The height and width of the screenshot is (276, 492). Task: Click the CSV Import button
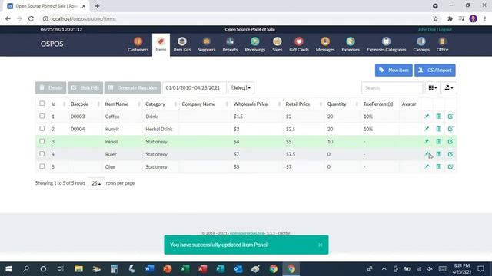coord(435,70)
